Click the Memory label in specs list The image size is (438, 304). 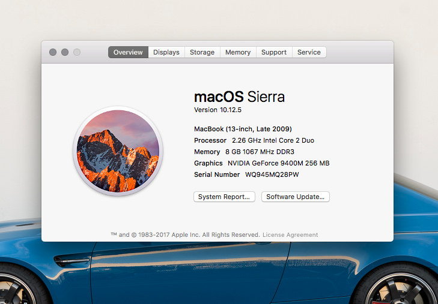(207, 152)
